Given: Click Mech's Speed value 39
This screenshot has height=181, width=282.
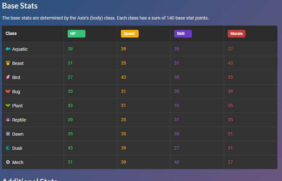Looking at the screenshot, I should (123, 162).
